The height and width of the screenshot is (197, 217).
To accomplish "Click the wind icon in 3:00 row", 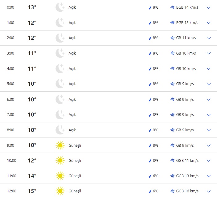I will 172,53.
